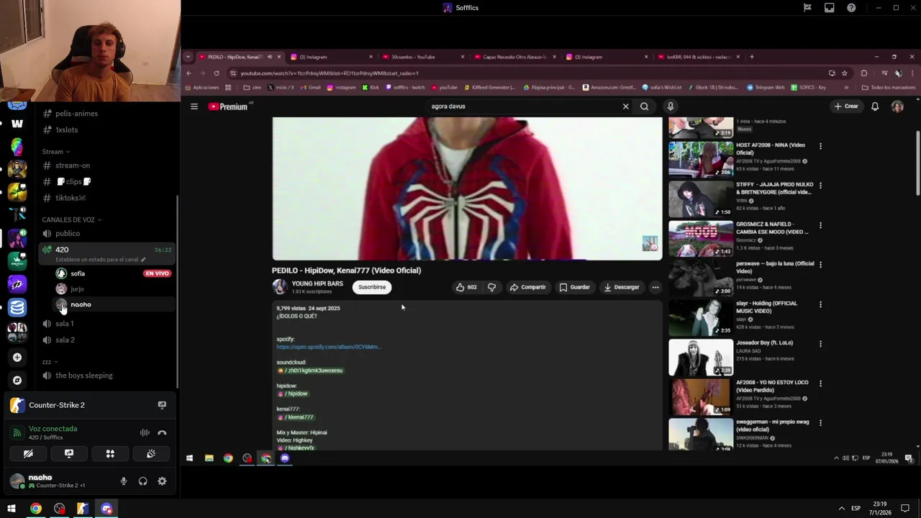Deafen audio with the headphones icon
This screenshot has height=518, width=921.
click(x=142, y=481)
